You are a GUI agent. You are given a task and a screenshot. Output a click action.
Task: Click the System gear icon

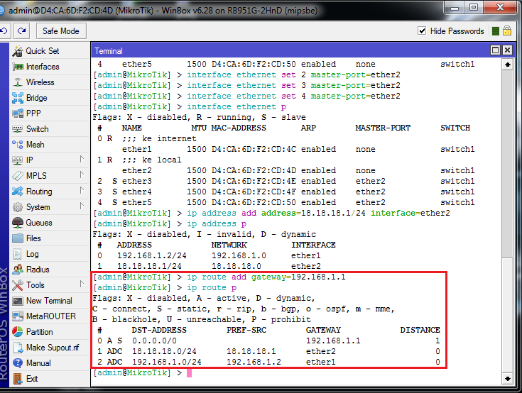(x=18, y=207)
